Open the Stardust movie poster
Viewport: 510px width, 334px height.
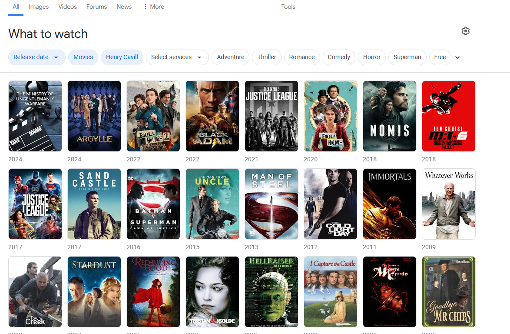(94, 292)
